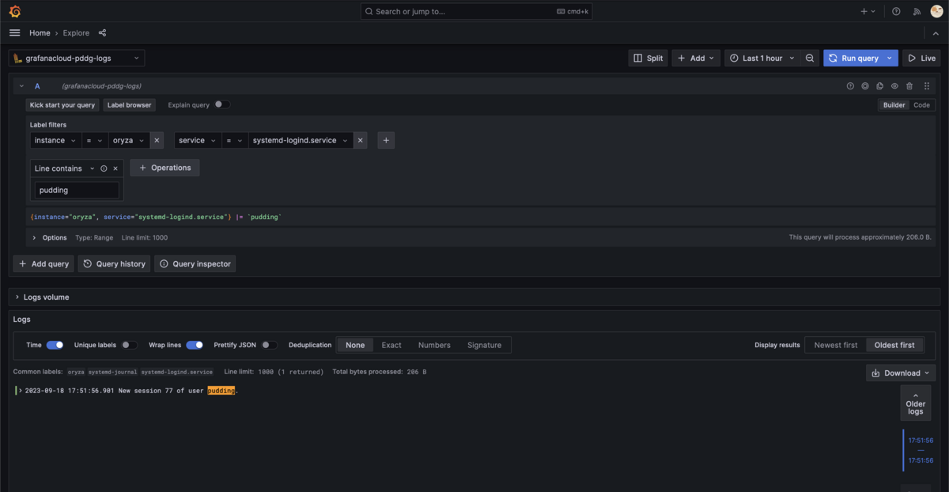
Task: Open the hamburger navigation menu
Action: [x=14, y=33]
